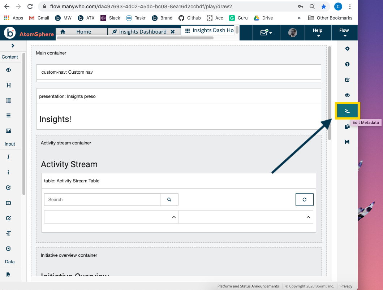Open the Platform and Status Announcements link

point(248,286)
